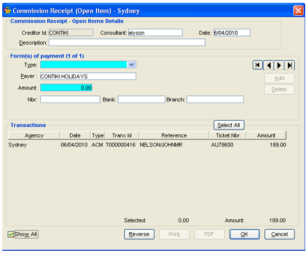The height and width of the screenshot is (253, 308).
Task: Confirm with the OK button
Action: pos(244,234)
